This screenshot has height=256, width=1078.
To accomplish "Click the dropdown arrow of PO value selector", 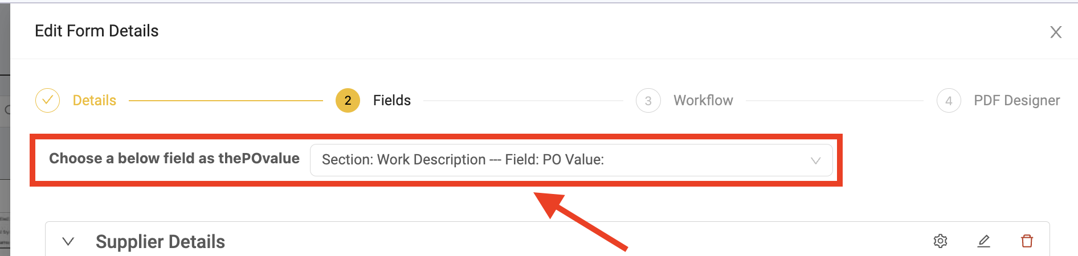I will pos(815,160).
